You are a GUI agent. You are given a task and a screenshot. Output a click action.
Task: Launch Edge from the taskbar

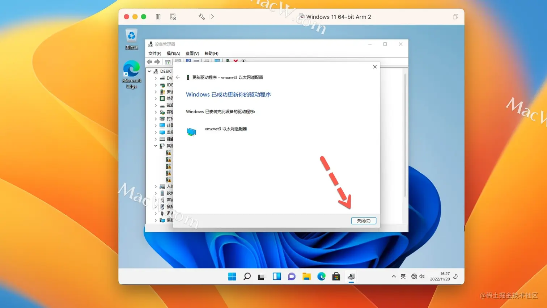click(321, 277)
